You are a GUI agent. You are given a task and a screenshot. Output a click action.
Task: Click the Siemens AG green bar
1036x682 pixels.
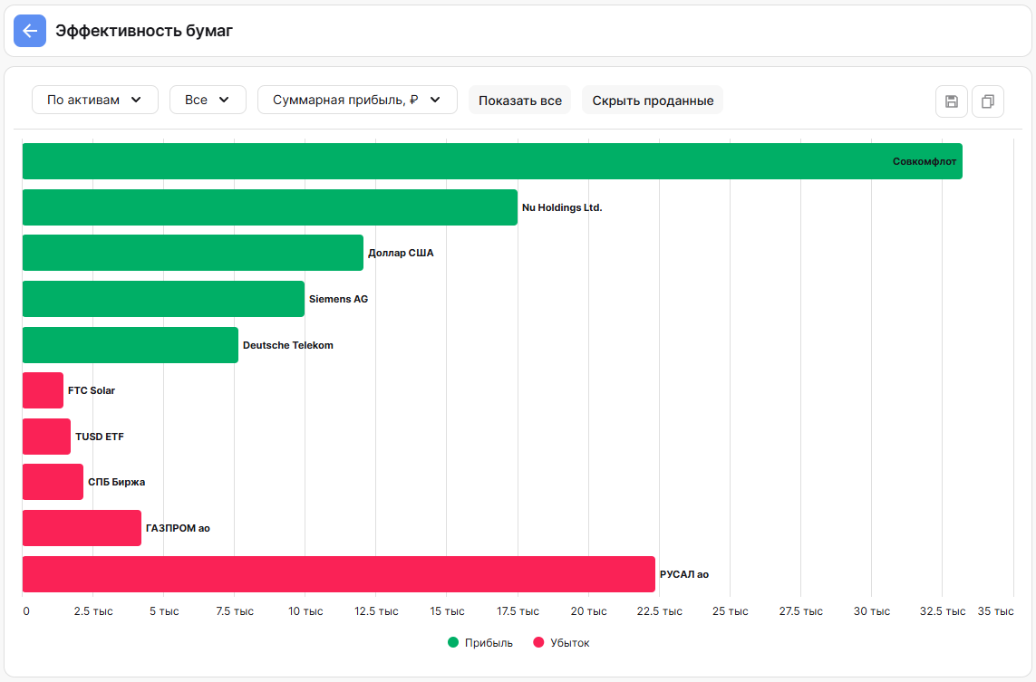click(164, 299)
